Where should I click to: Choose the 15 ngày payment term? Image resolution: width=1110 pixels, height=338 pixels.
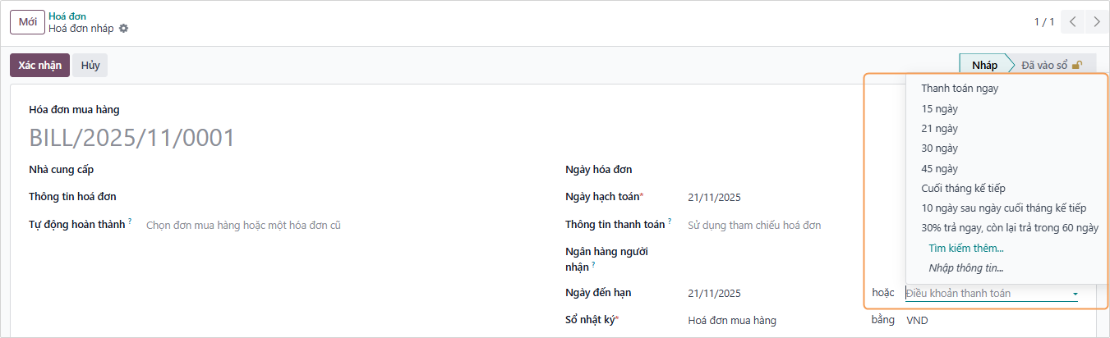939,108
